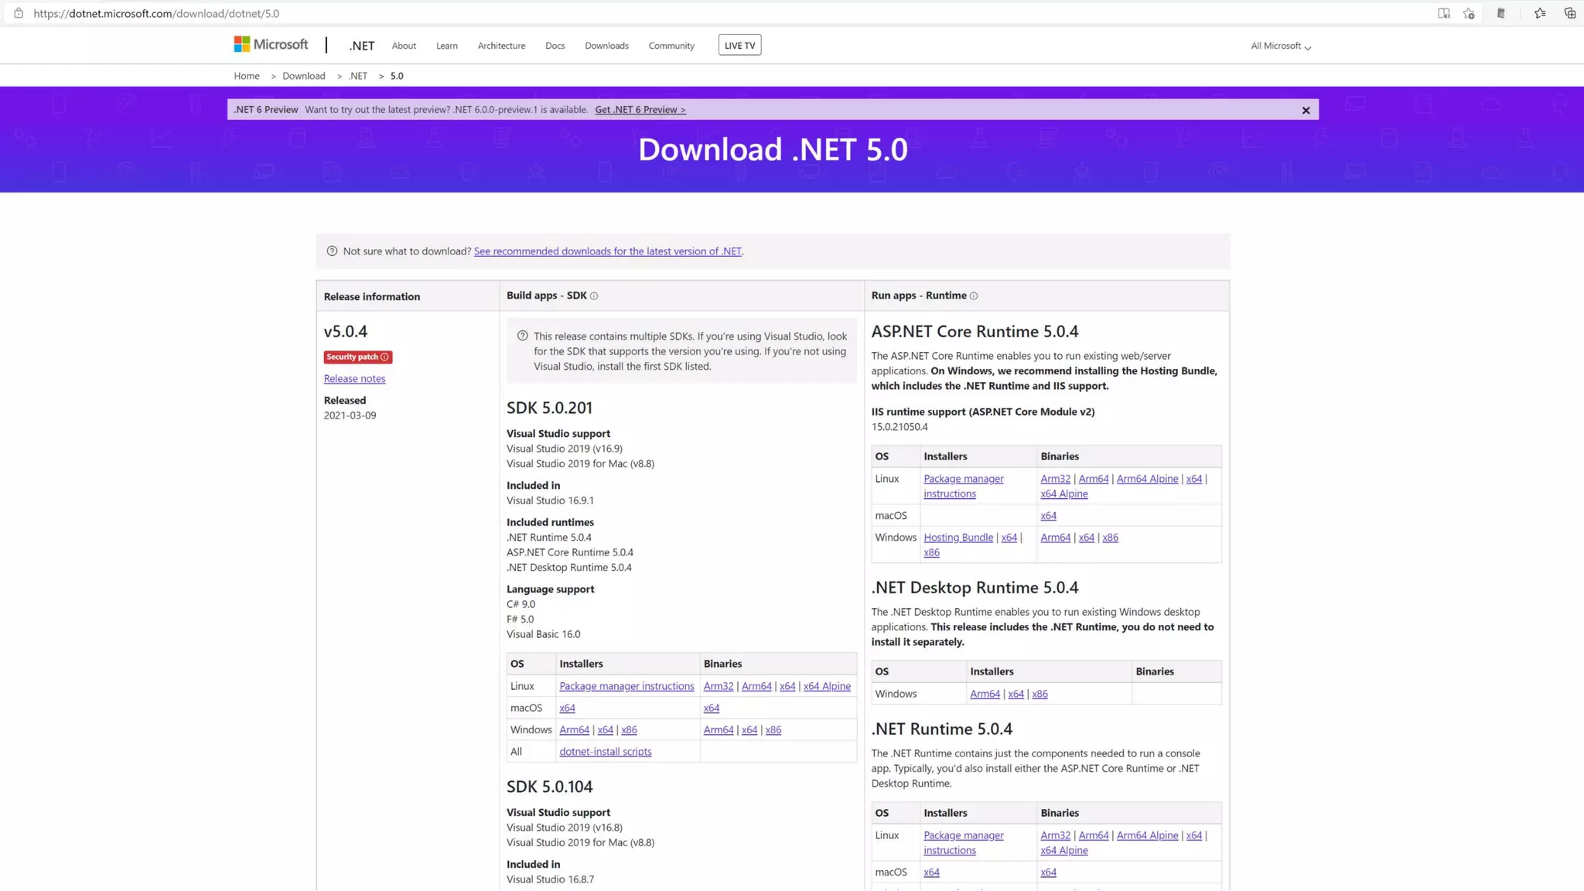Open the Learn menu item
The height and width of the screenshot is (891, 1584).
click(446, 46)
